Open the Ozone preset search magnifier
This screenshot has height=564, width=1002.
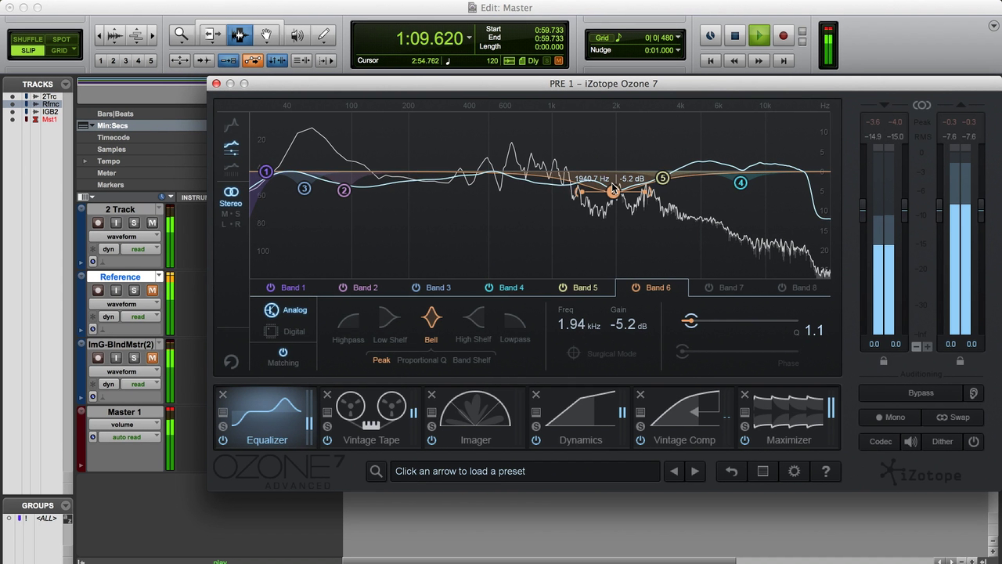tap(377, 471)
